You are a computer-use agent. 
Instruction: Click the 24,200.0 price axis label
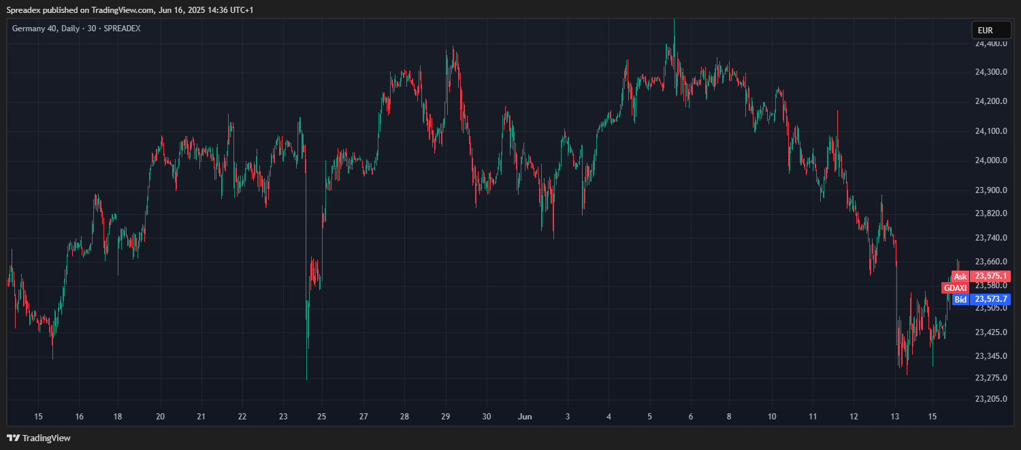991,101
